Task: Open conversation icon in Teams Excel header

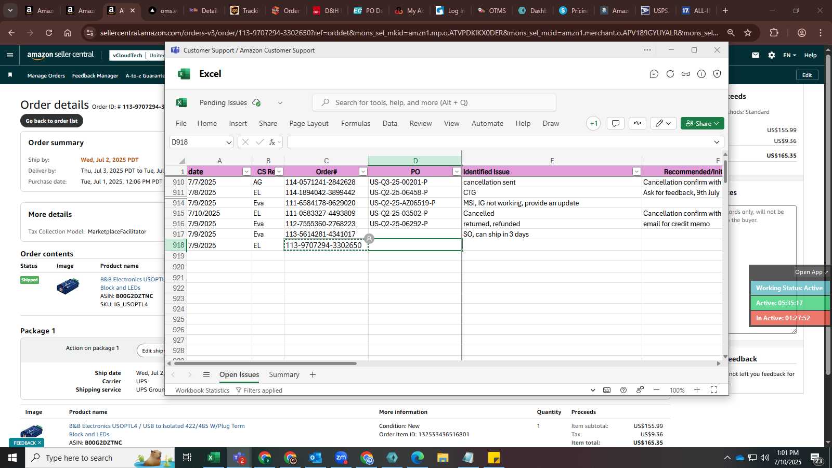Action: coord(654,74)
